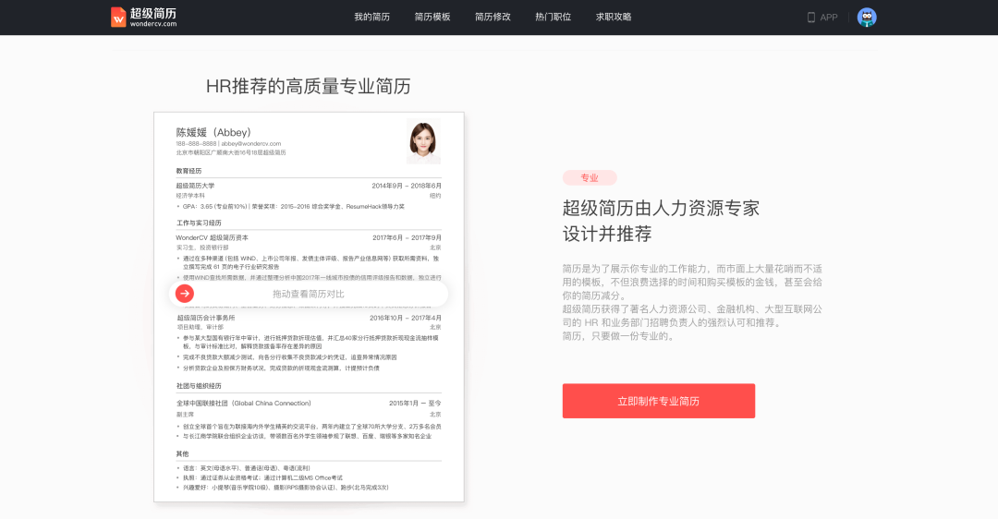The height and width of the screenshot is (519, 998).
Task: Click the red arrow slider handle
Action: click(185, 294)
